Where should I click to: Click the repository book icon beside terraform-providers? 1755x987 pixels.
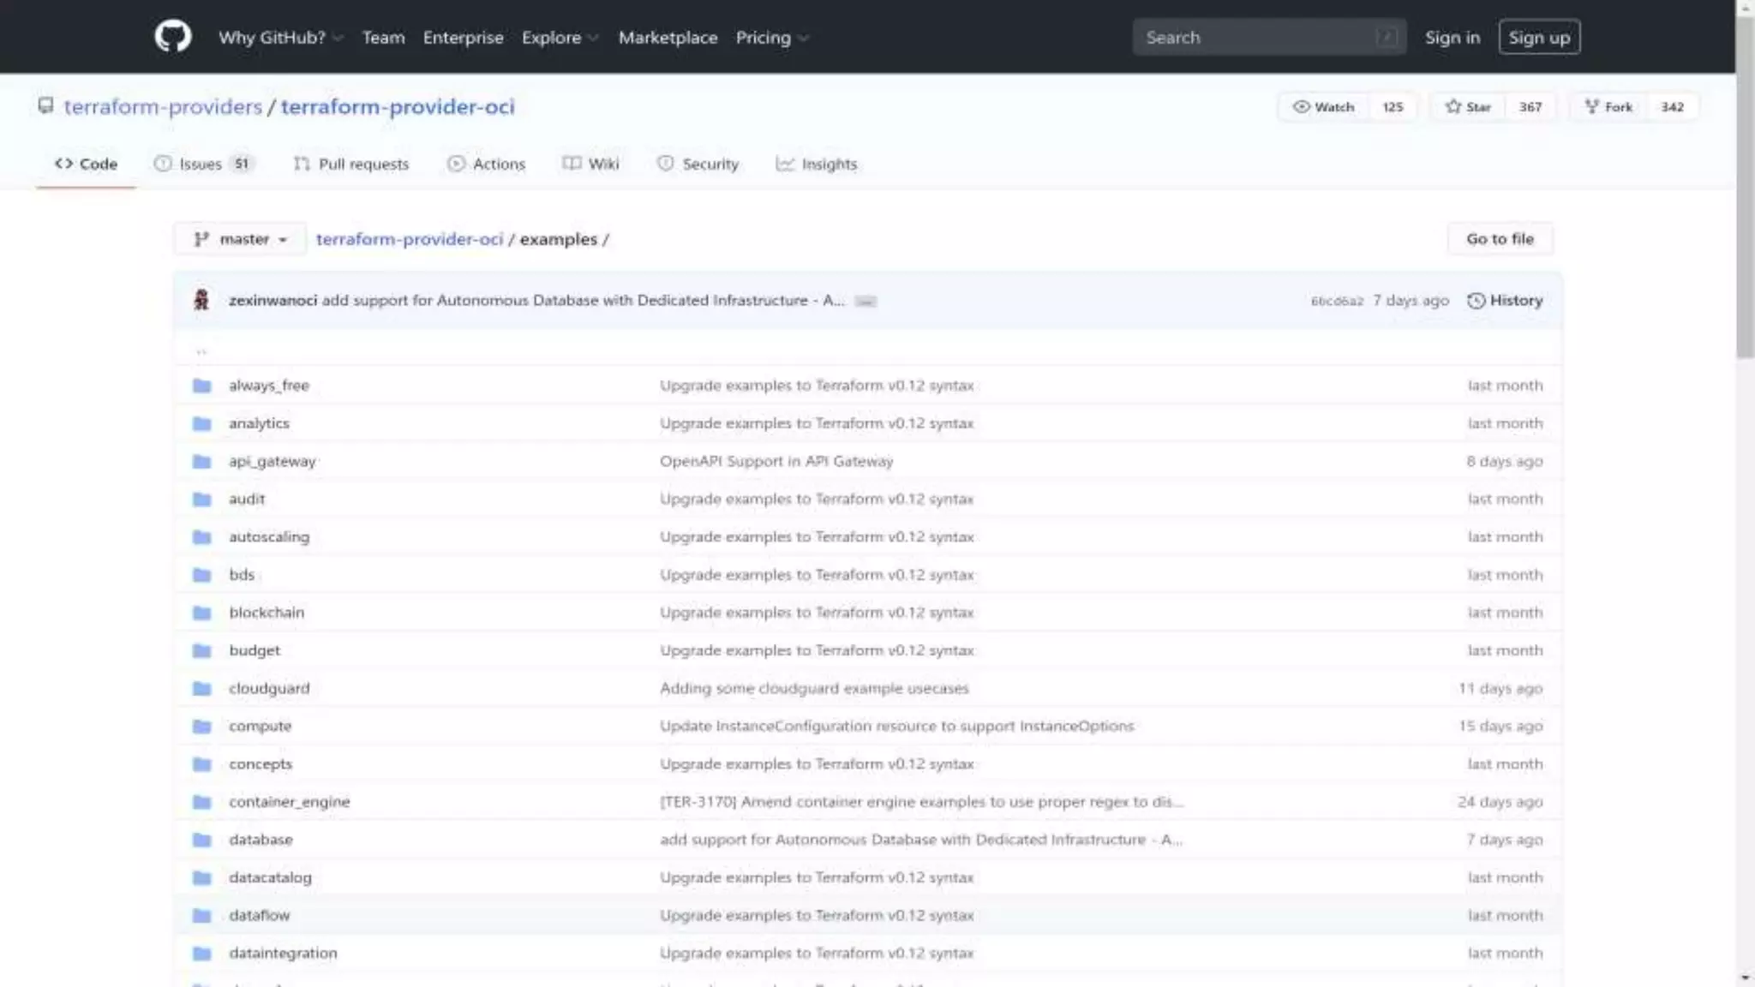coord(45,106)
